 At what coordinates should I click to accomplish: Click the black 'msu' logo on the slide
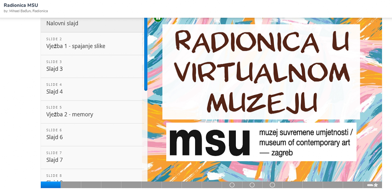[209, 142]
